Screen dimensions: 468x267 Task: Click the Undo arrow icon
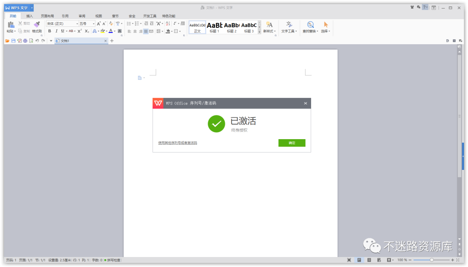coord(37,41)
